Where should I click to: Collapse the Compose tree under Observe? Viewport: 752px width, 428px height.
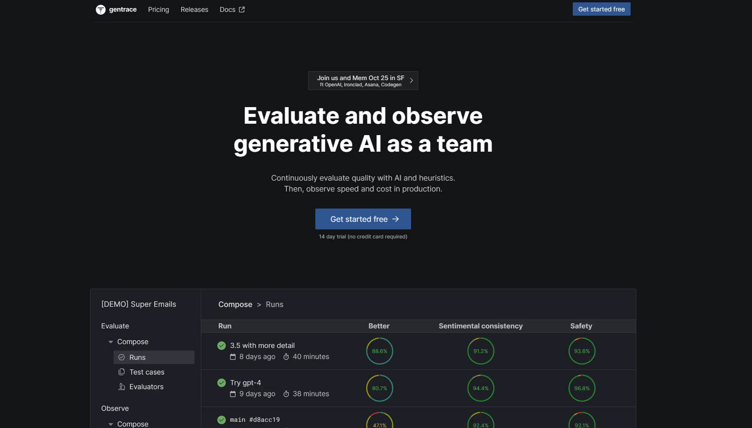click(x=110, y=424)
